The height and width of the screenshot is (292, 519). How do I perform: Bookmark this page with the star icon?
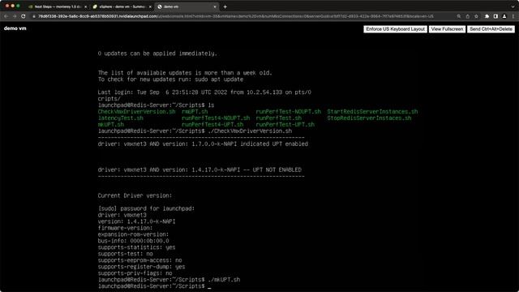[476, 16]
